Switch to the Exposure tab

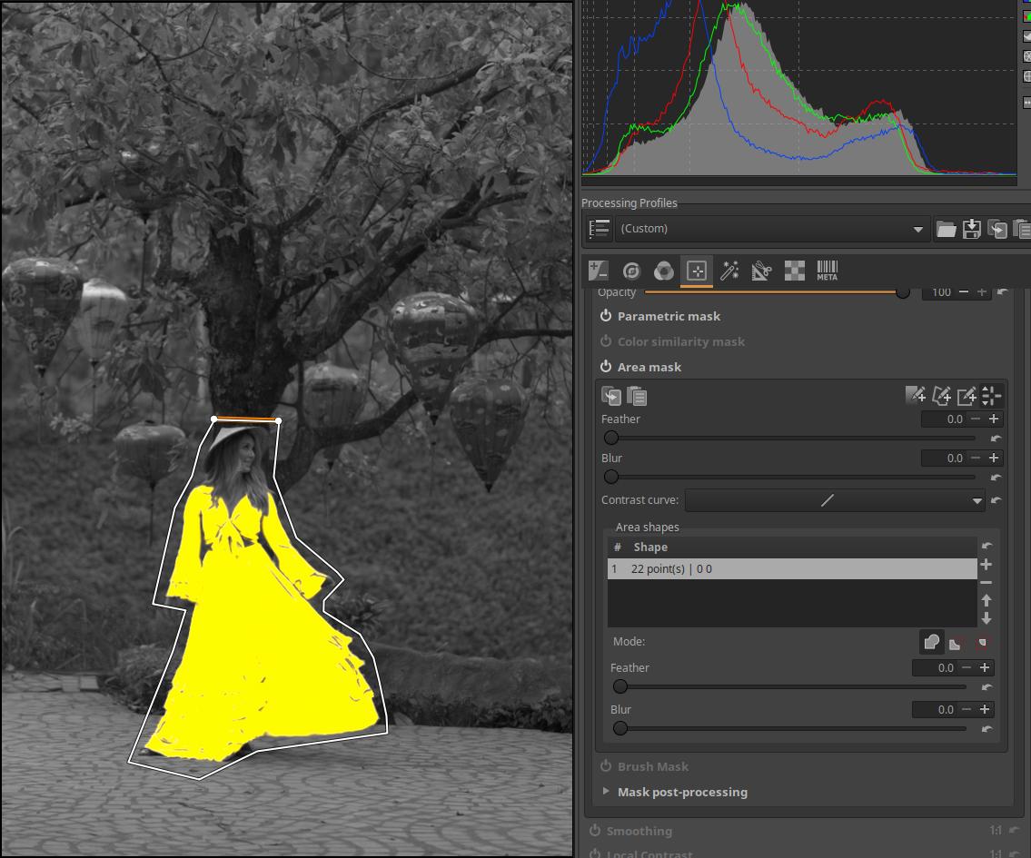[x=598, y=271]
